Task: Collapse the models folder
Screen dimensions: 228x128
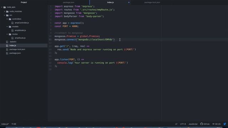Action: (x=7, y=27)
